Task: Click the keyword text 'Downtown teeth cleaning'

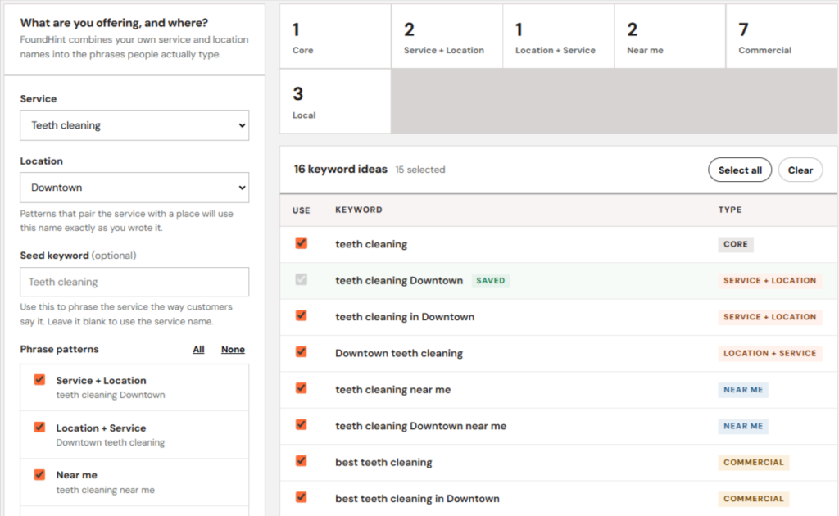Action: point(399,353)
